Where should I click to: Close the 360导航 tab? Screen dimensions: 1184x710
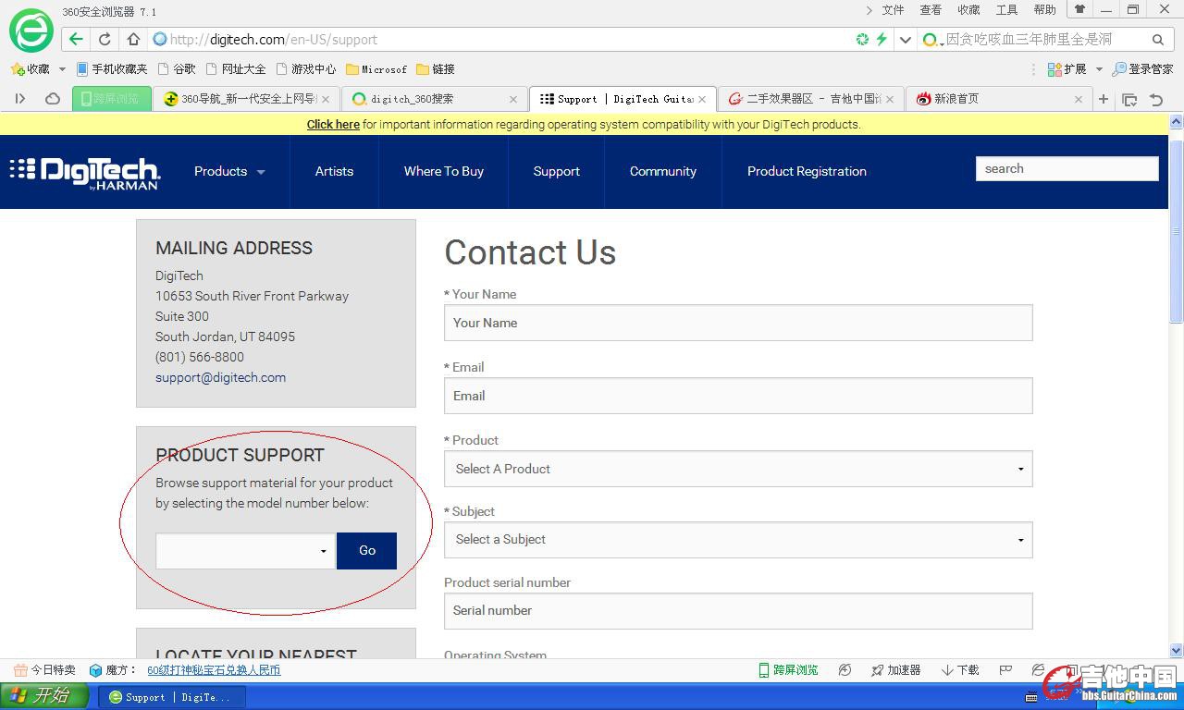(x=326, y=99)
